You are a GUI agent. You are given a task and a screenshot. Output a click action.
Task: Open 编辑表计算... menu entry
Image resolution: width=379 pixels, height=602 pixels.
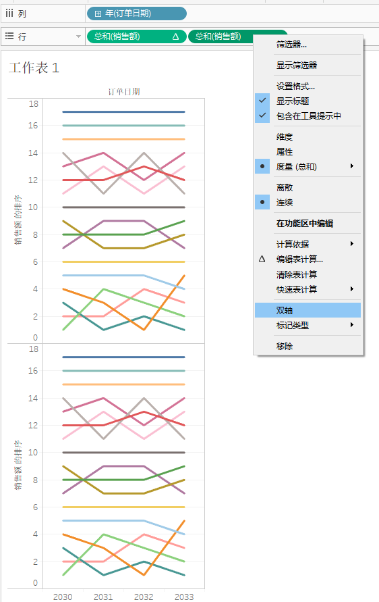click(308, 259)
